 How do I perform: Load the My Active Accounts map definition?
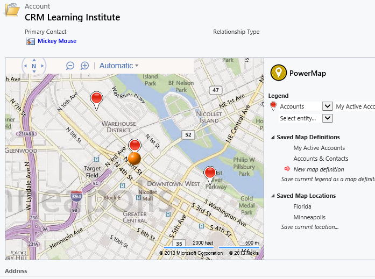coord(319,148)
